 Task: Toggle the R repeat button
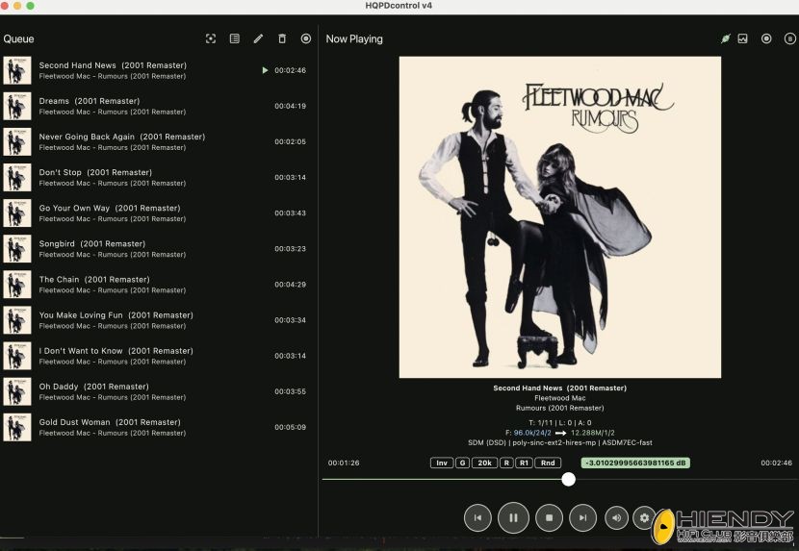pyautogui.click(x=506, y=463)
